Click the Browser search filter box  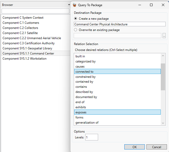35,11
